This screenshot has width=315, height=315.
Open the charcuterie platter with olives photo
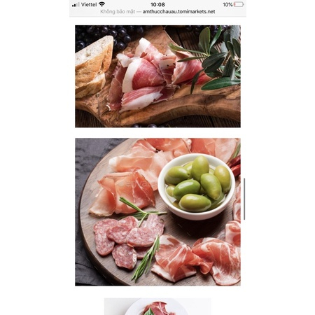(157, 212)
